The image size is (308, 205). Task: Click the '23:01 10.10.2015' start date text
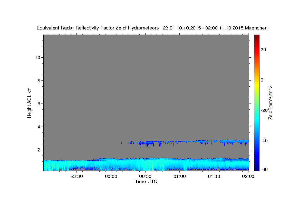point(181,28)
